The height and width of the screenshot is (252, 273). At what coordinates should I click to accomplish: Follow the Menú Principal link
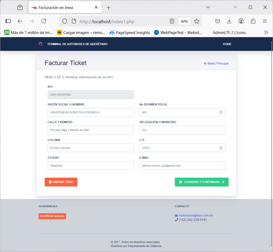(216, 64)
